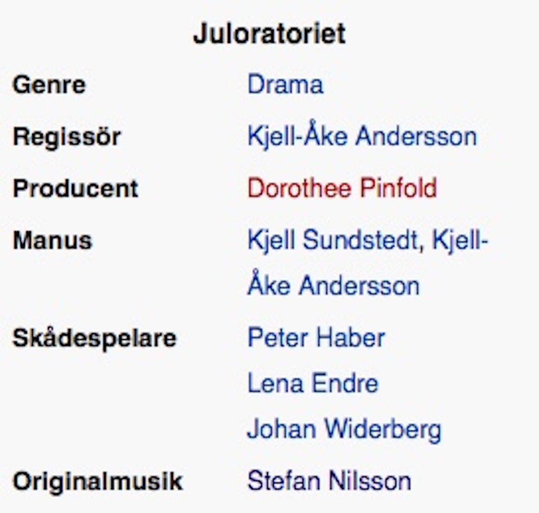Open the Drama genre link
This screenshot has height=513, width=539.
pos(285,85)
